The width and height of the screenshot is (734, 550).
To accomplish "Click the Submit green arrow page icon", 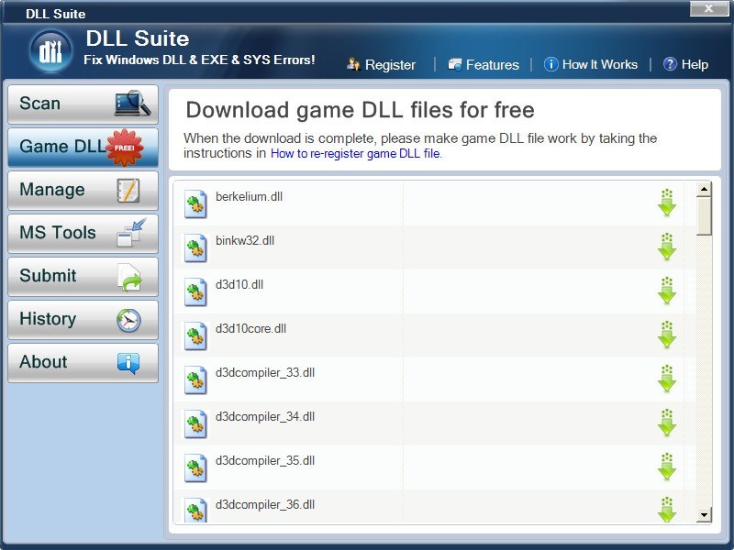I will point(129,278).
